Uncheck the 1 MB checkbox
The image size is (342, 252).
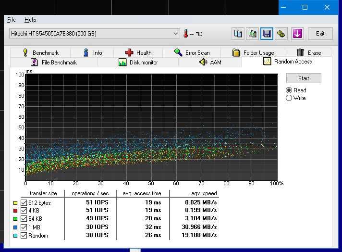tap(24, 227)
